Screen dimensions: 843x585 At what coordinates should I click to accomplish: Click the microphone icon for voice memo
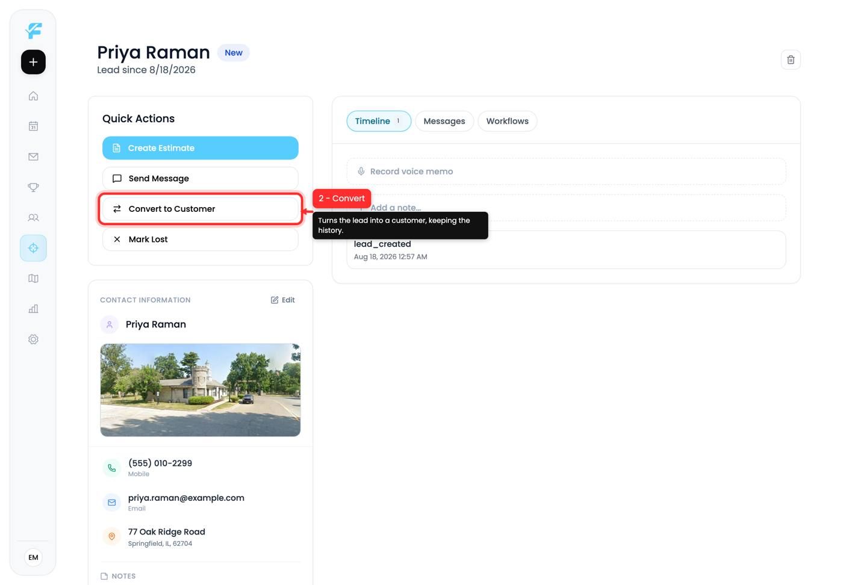[x=361, y=172]
